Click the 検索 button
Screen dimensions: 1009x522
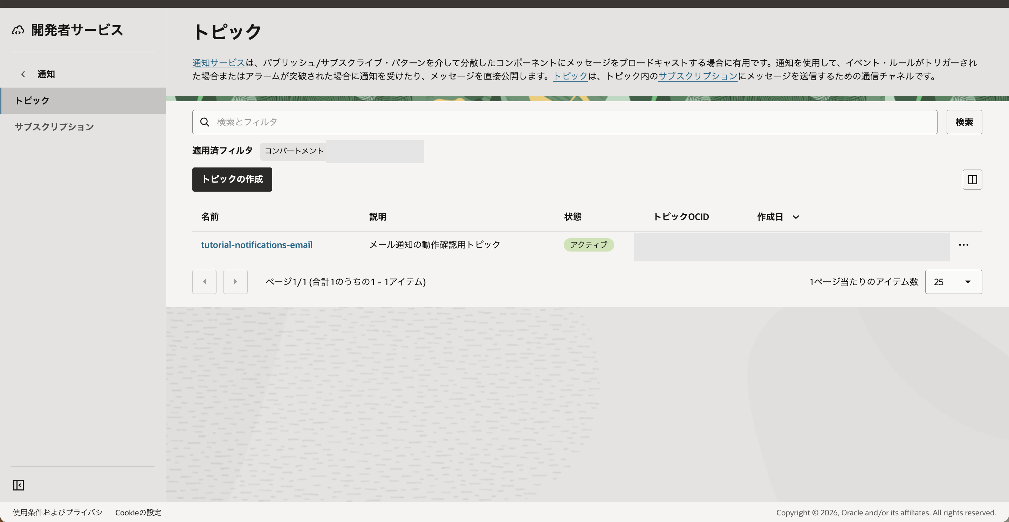[x=964, y=122]
